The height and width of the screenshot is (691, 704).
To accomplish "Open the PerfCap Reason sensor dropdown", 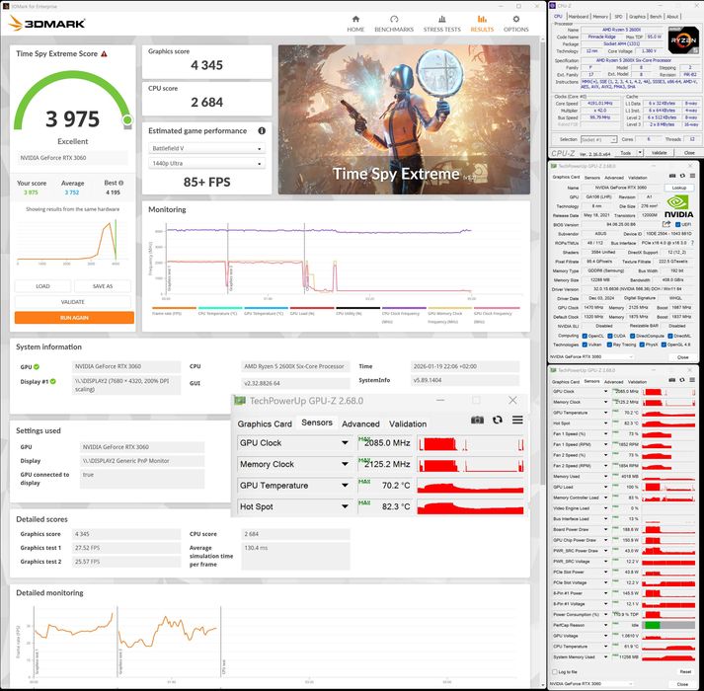I will tap(605, 626).
